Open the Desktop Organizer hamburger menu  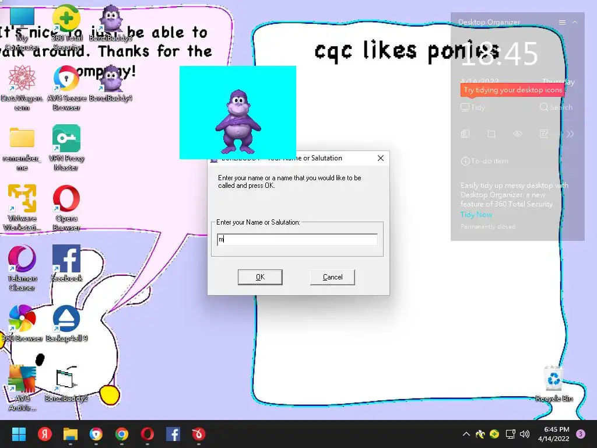pyautogui.click(x=562, y=23)
